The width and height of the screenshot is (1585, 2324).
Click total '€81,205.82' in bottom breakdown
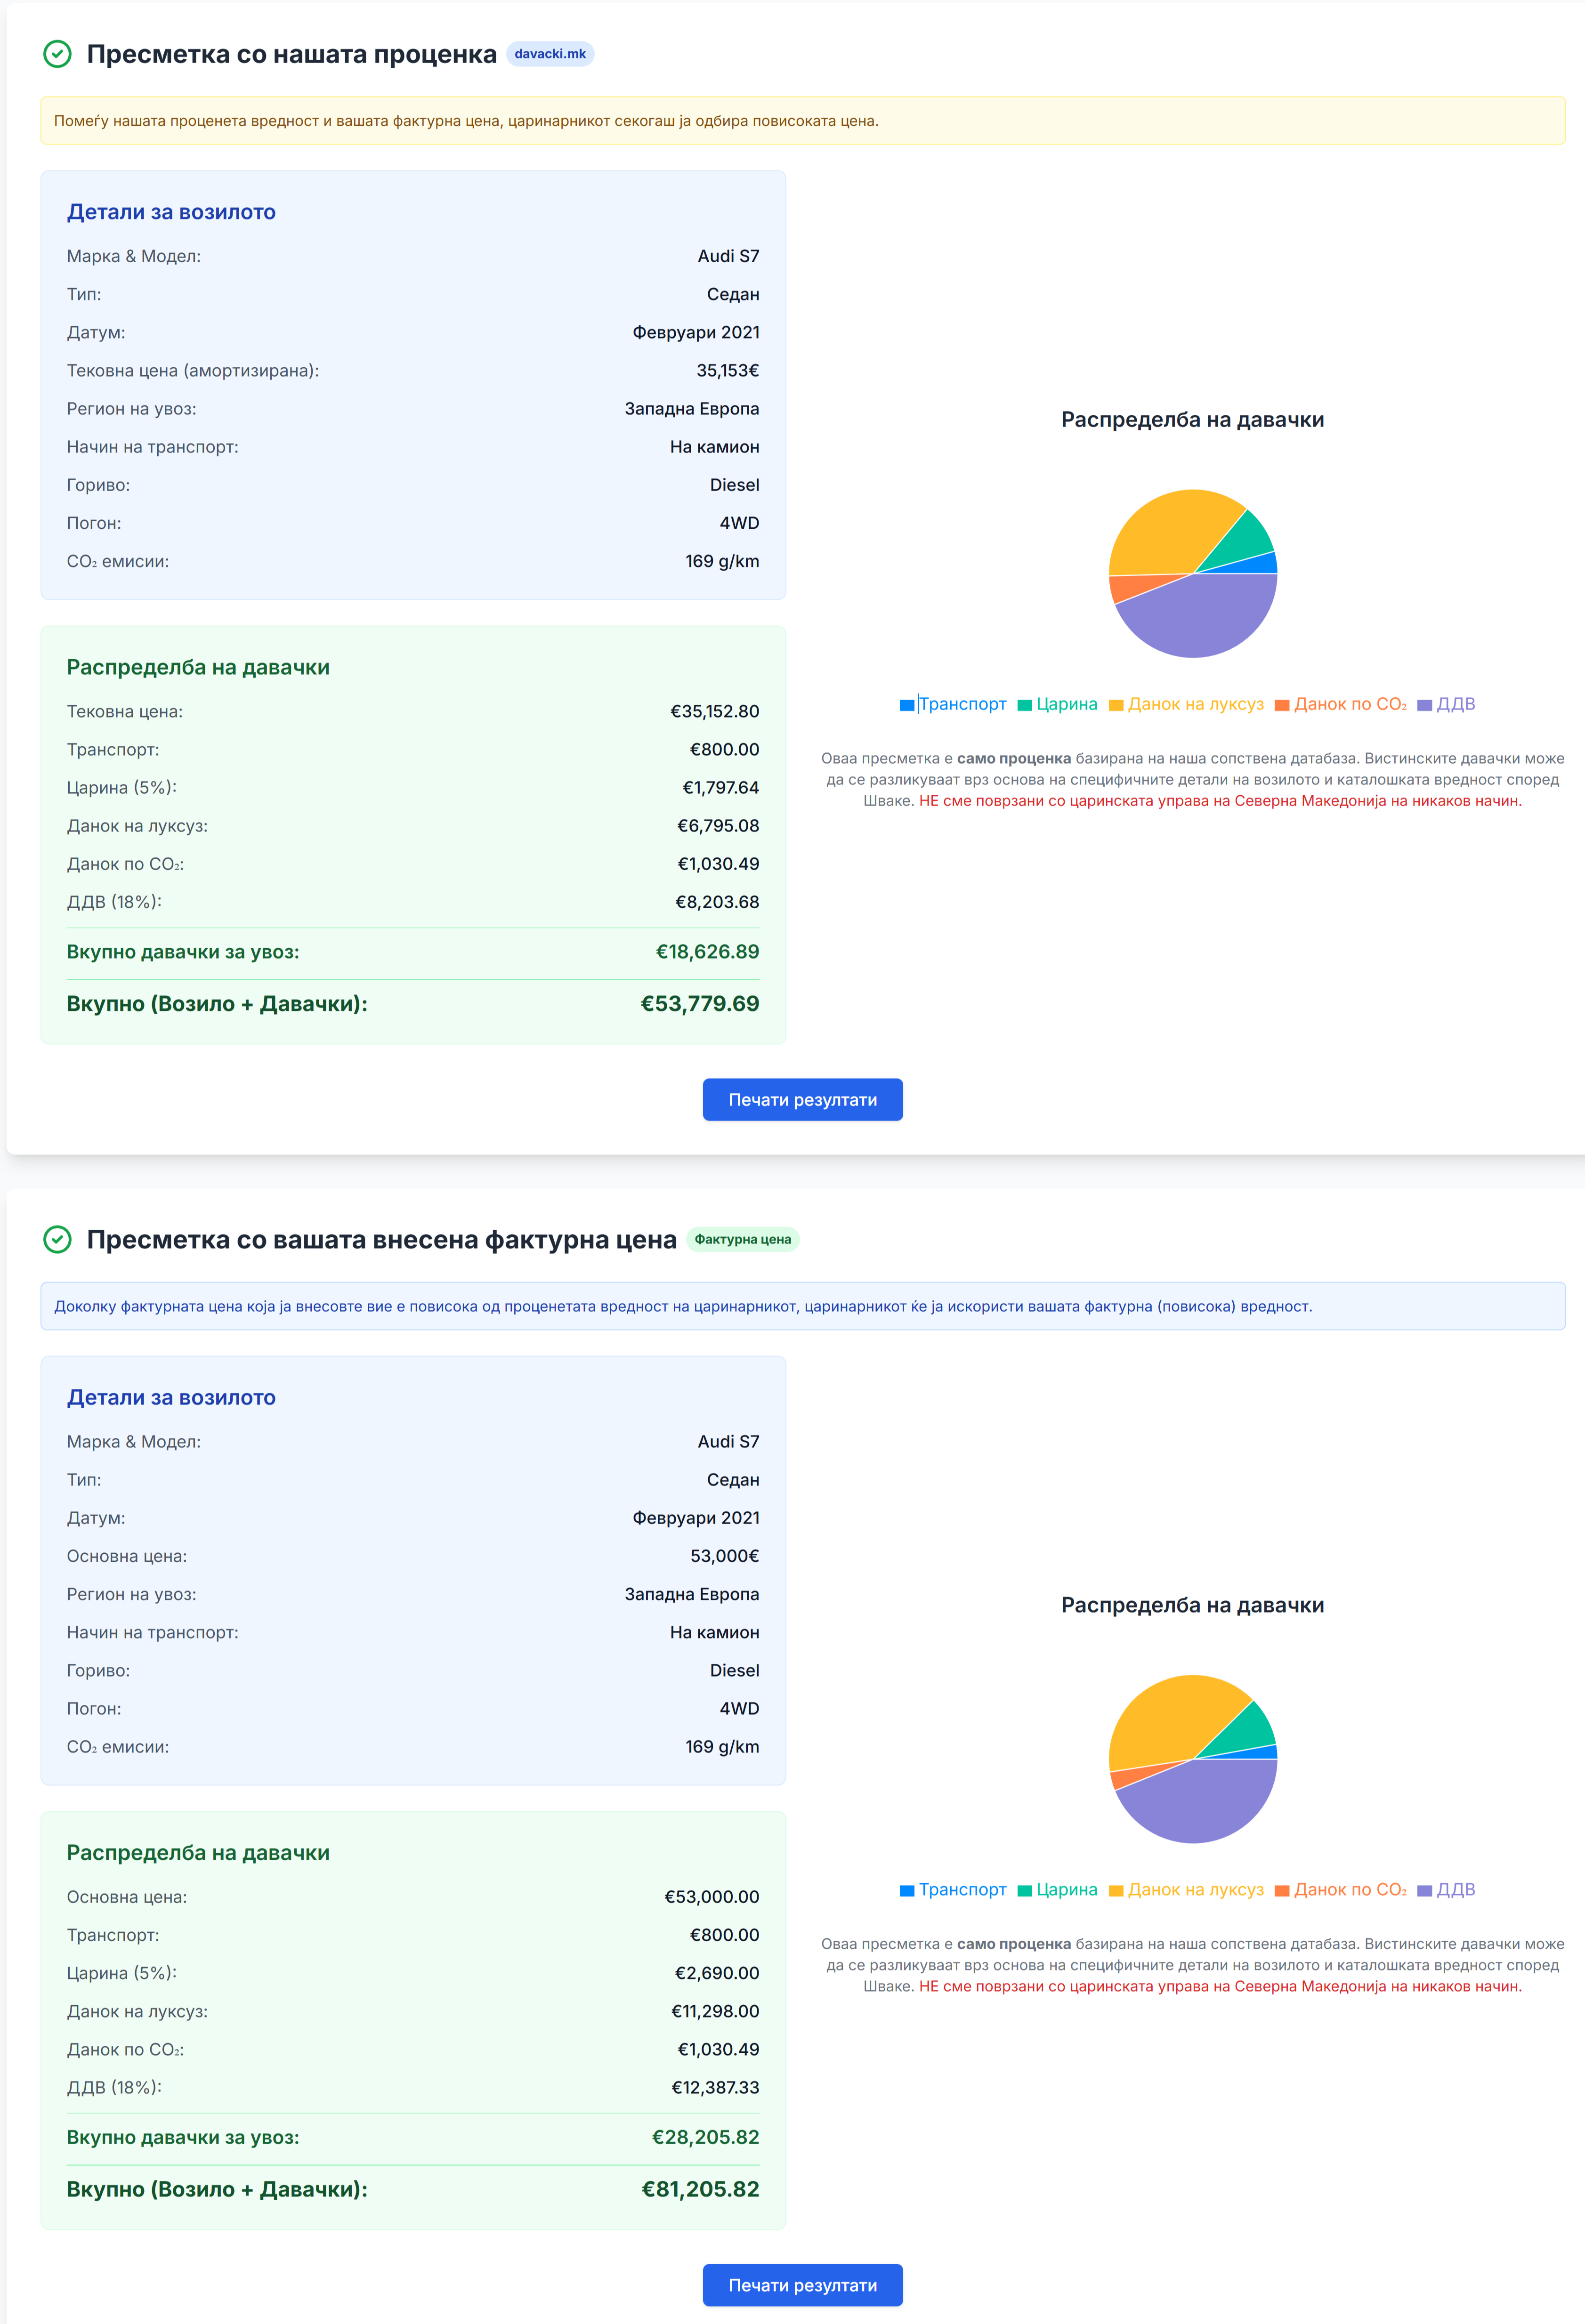point(700,2189)
